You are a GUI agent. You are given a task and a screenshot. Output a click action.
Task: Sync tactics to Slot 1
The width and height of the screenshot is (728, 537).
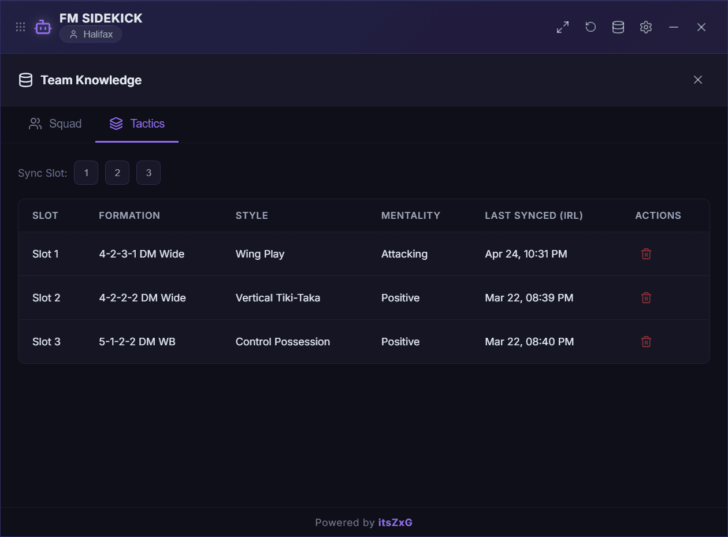pos(86,172)
